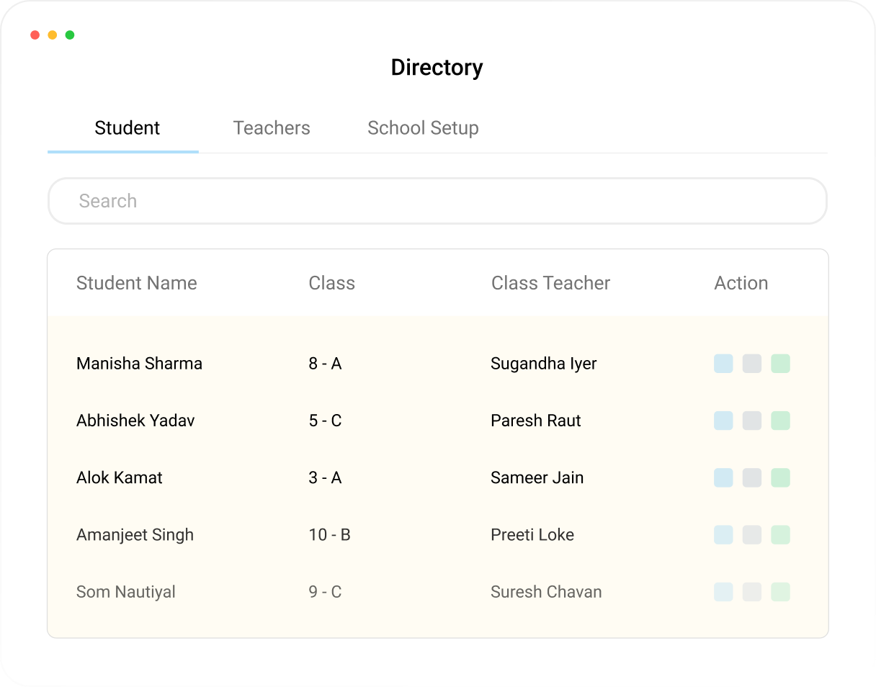This screenshot has width=876, height=687.
Task: Switch to the Teachers tab
Action: tap(272, 128)
